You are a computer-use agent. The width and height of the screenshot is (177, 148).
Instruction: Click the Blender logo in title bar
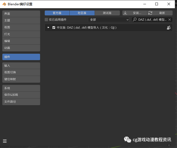pos(4,4)
